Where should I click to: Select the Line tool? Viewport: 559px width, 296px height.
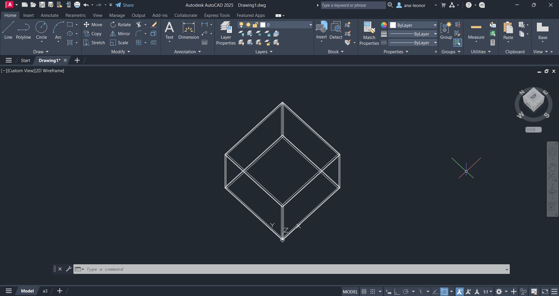[x=8, y=31]
